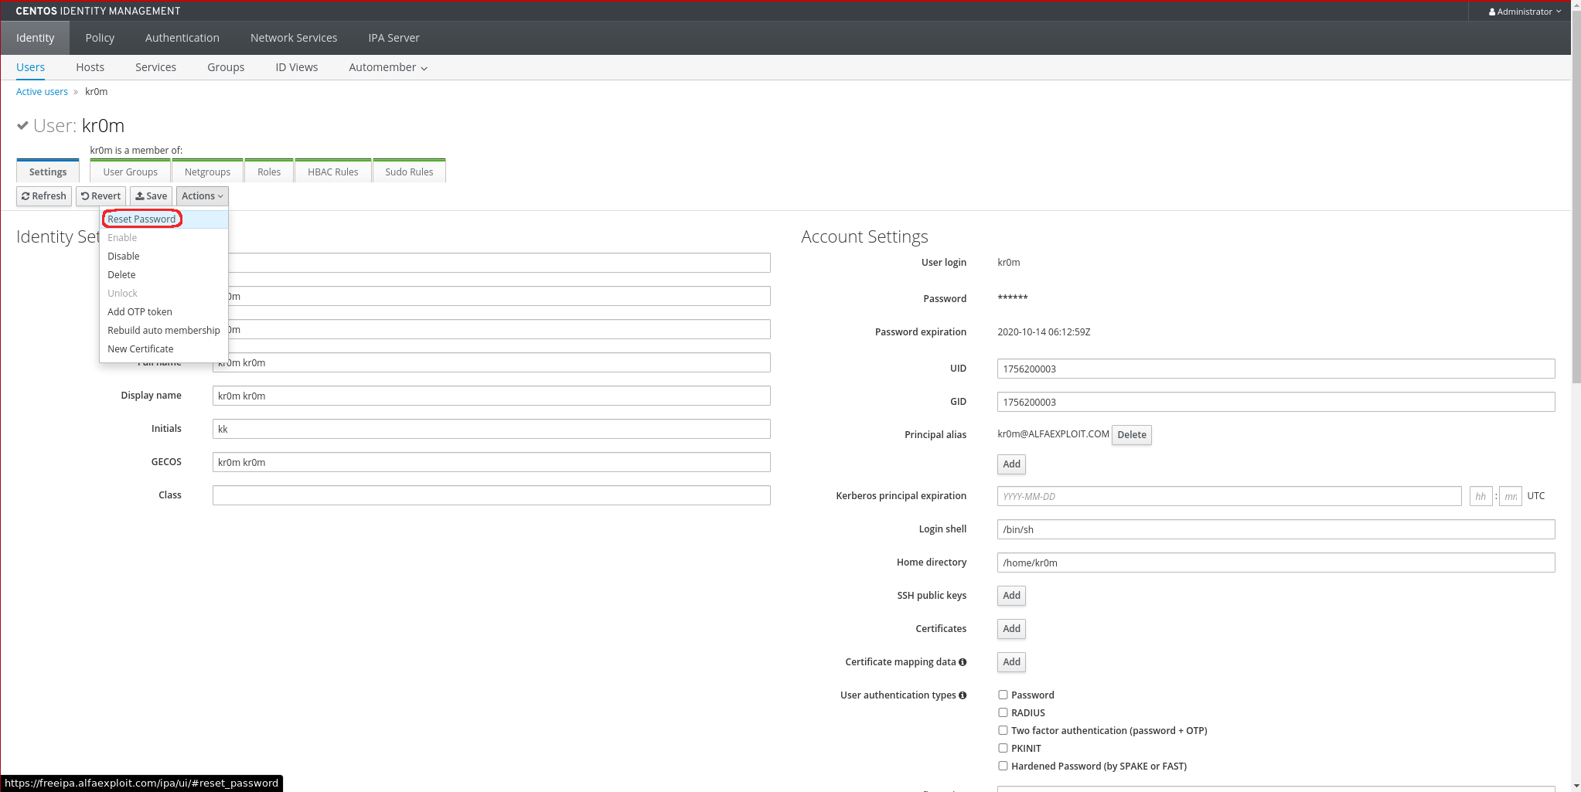Tick the PKINIT checkbox
The width and height of the screenshot is (1581, 792).
1003,749
